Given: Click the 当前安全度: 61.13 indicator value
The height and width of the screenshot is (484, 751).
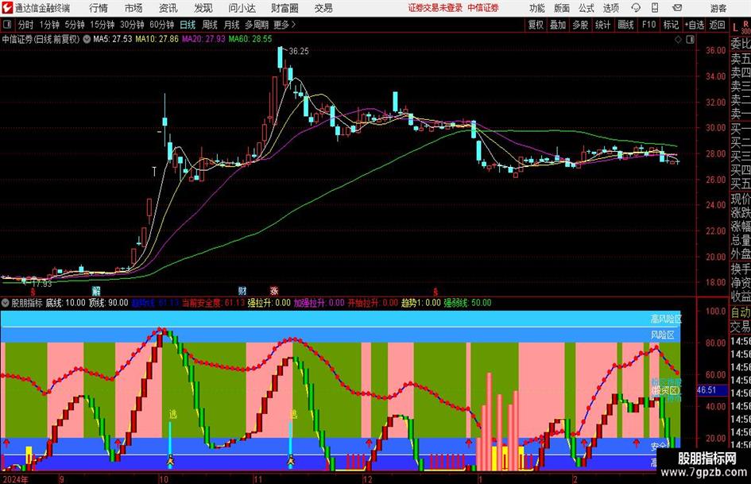Looking at the screenshot, I should [x=213, y=303].
